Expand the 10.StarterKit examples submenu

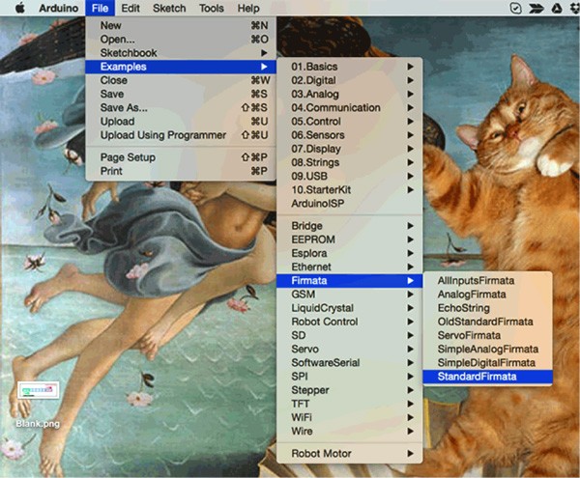pos(350,189)
